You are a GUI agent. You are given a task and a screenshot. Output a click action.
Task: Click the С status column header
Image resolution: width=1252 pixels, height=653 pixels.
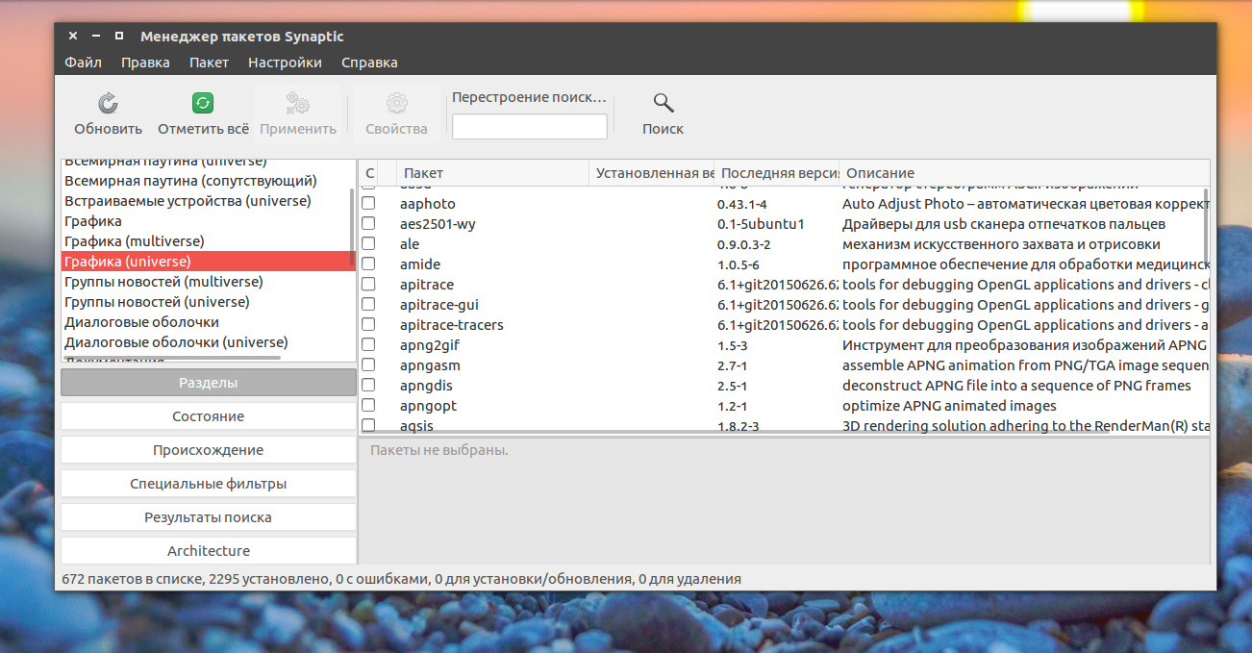[369, 173]
